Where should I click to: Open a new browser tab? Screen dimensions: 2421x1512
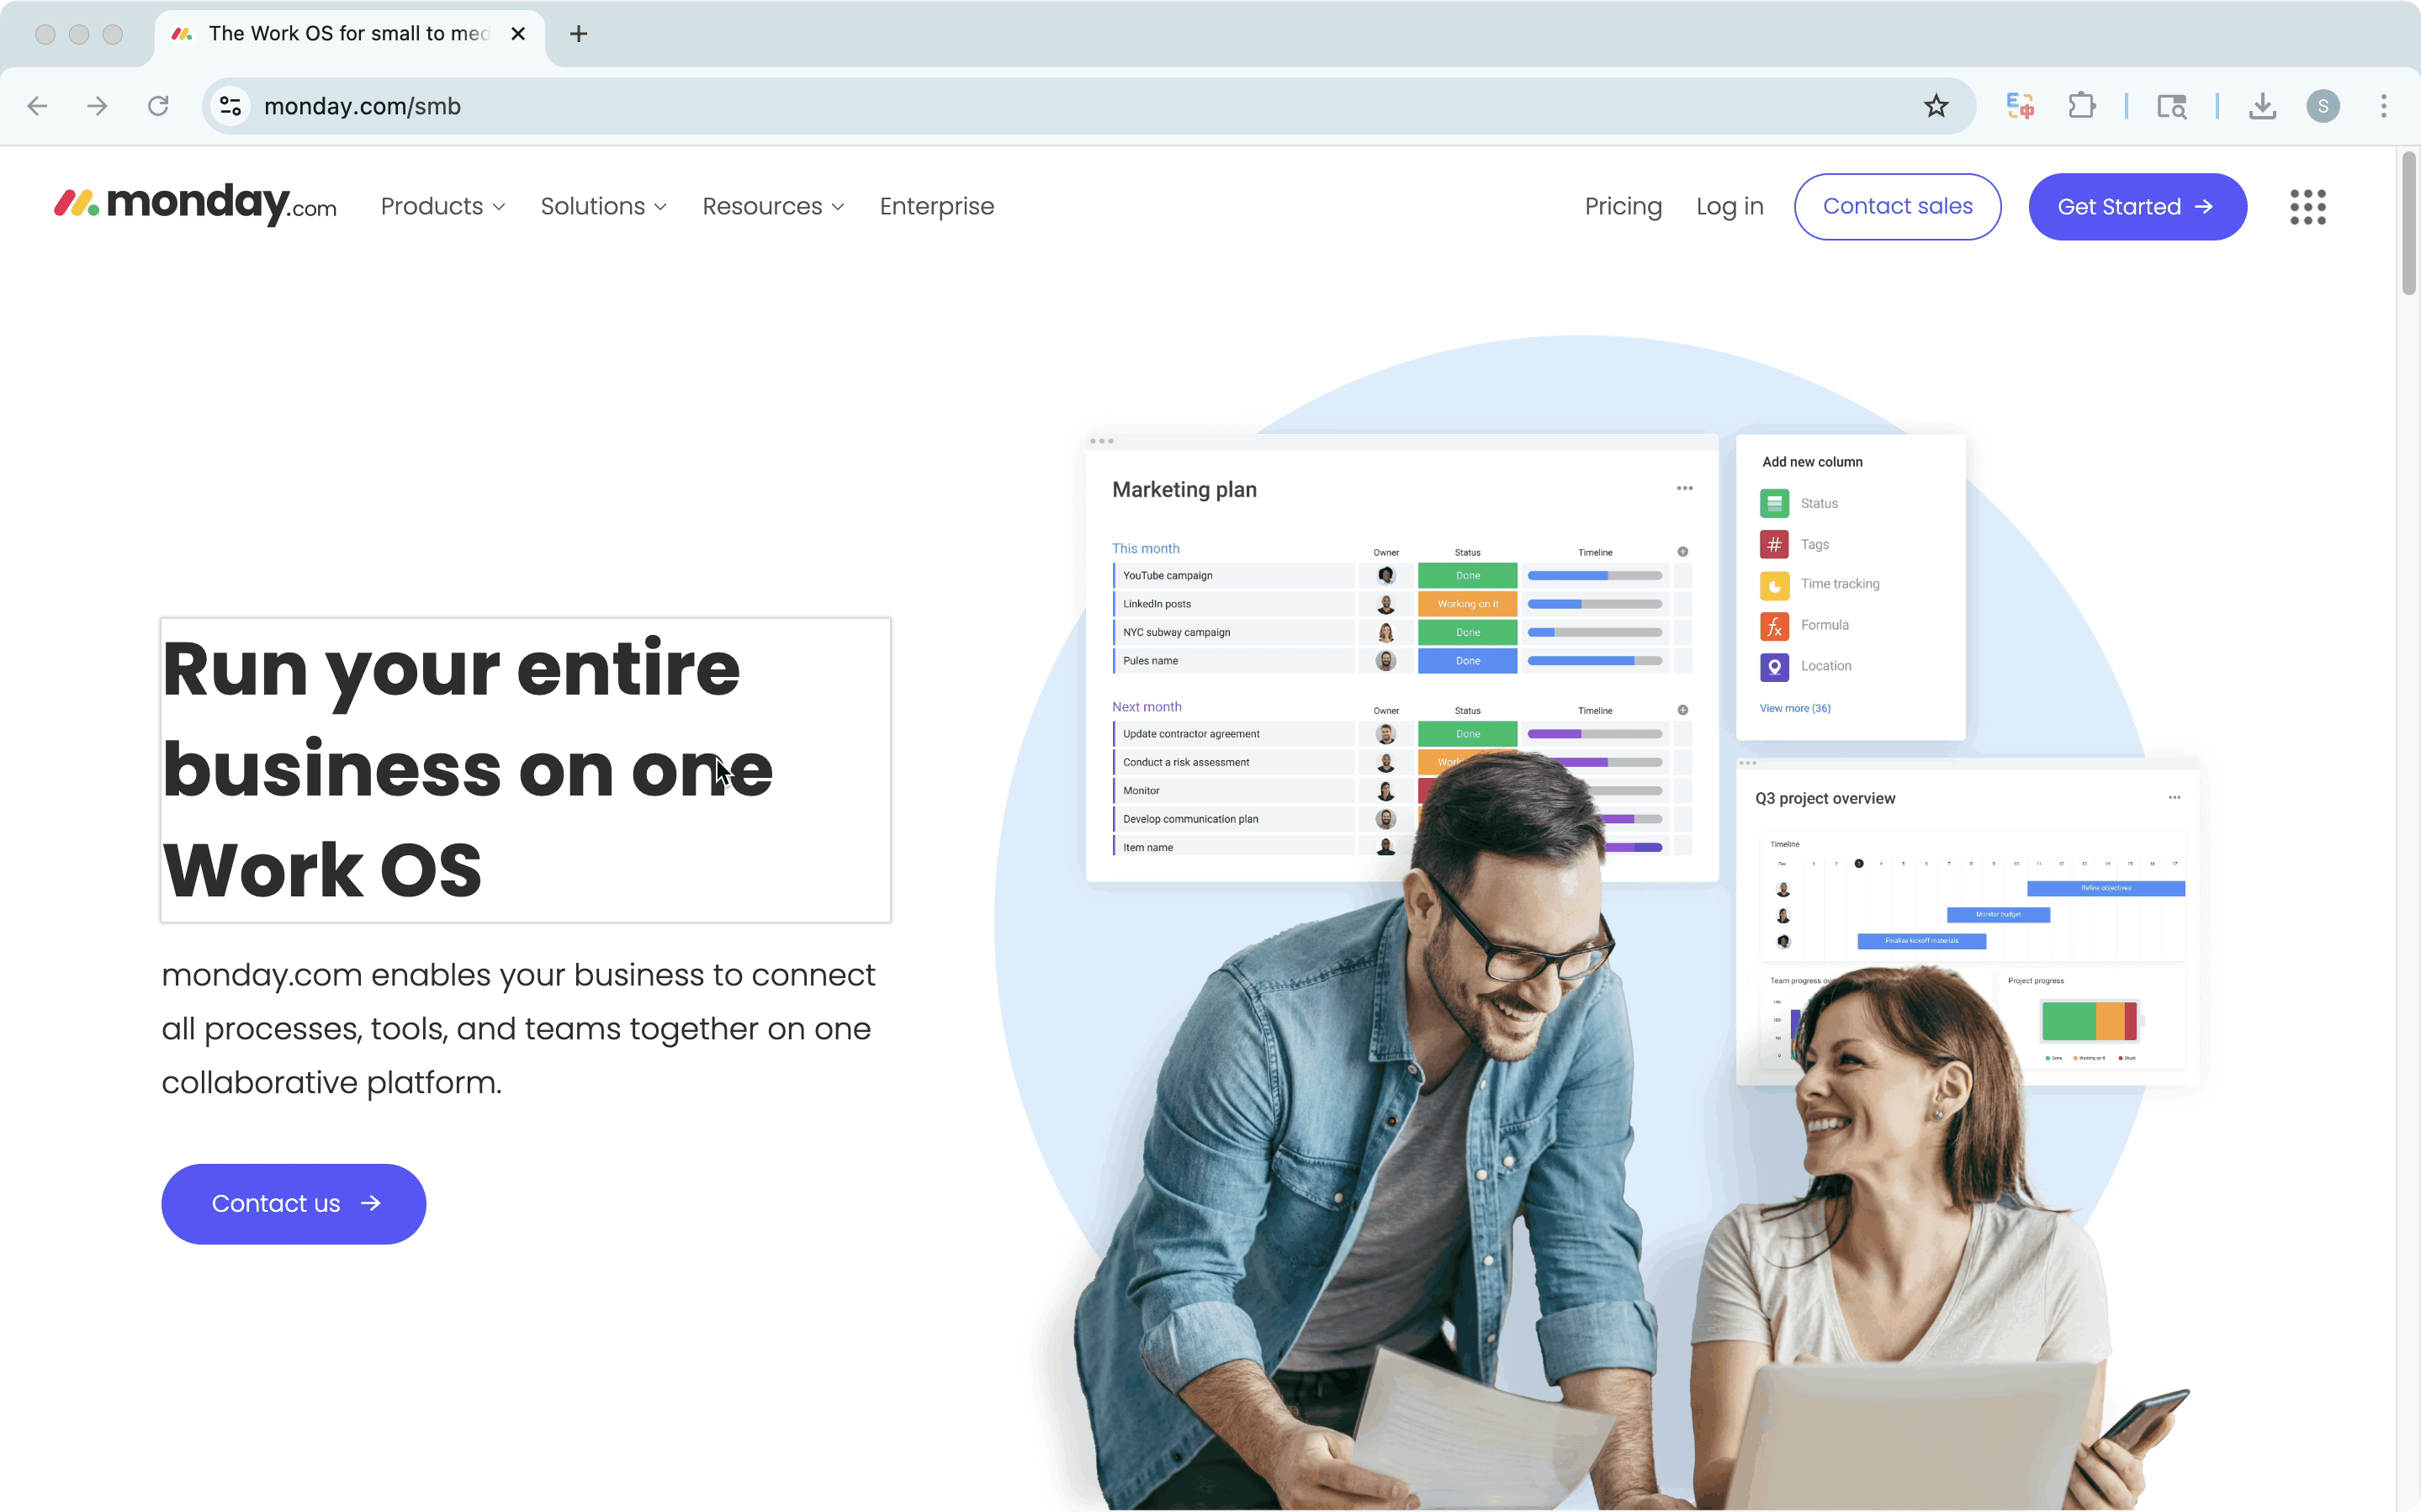point(578,34)
